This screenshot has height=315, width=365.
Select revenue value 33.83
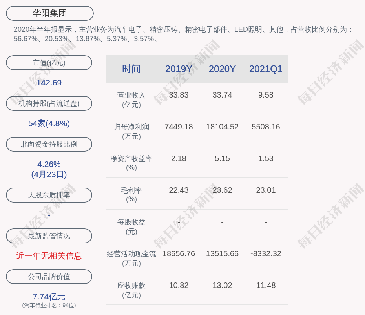179,95
